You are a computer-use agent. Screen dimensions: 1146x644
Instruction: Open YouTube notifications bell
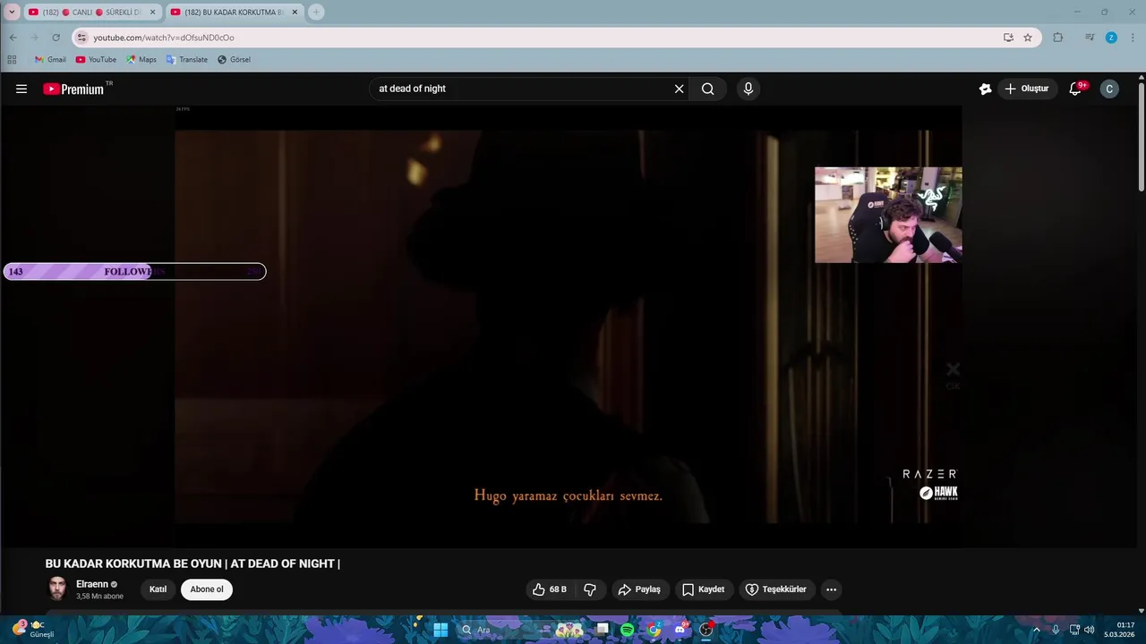tap(1075, 89)
